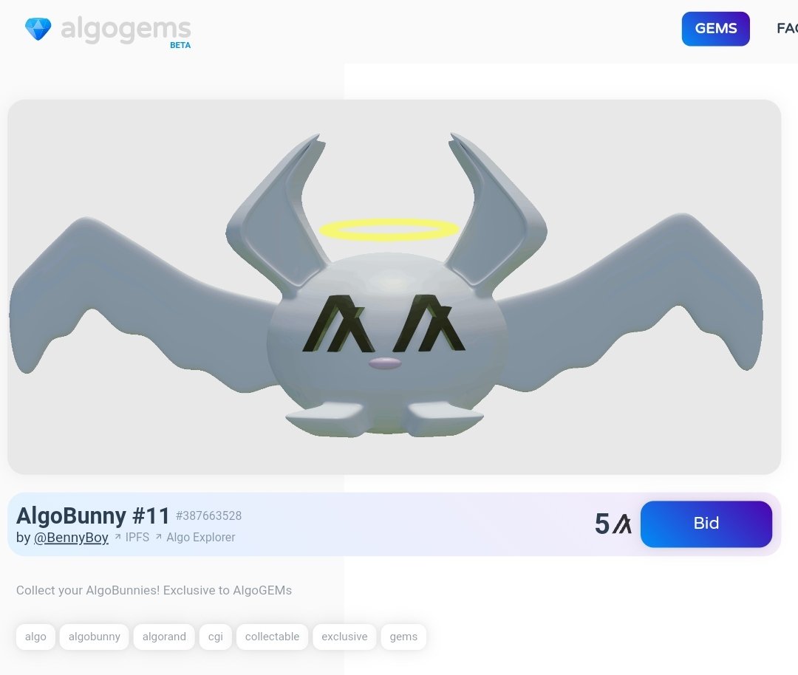Viewport: 798px width, 675px height.
Task: Select the algo tag
Action: [35, 637]
